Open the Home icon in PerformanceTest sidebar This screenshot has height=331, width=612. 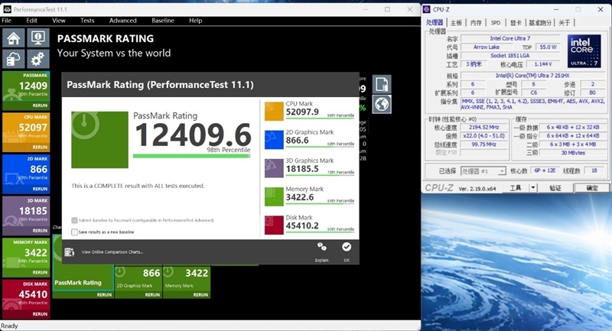(14, 38)
